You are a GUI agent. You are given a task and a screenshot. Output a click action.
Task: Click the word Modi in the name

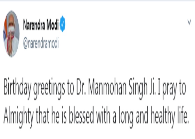coord(52,25)
